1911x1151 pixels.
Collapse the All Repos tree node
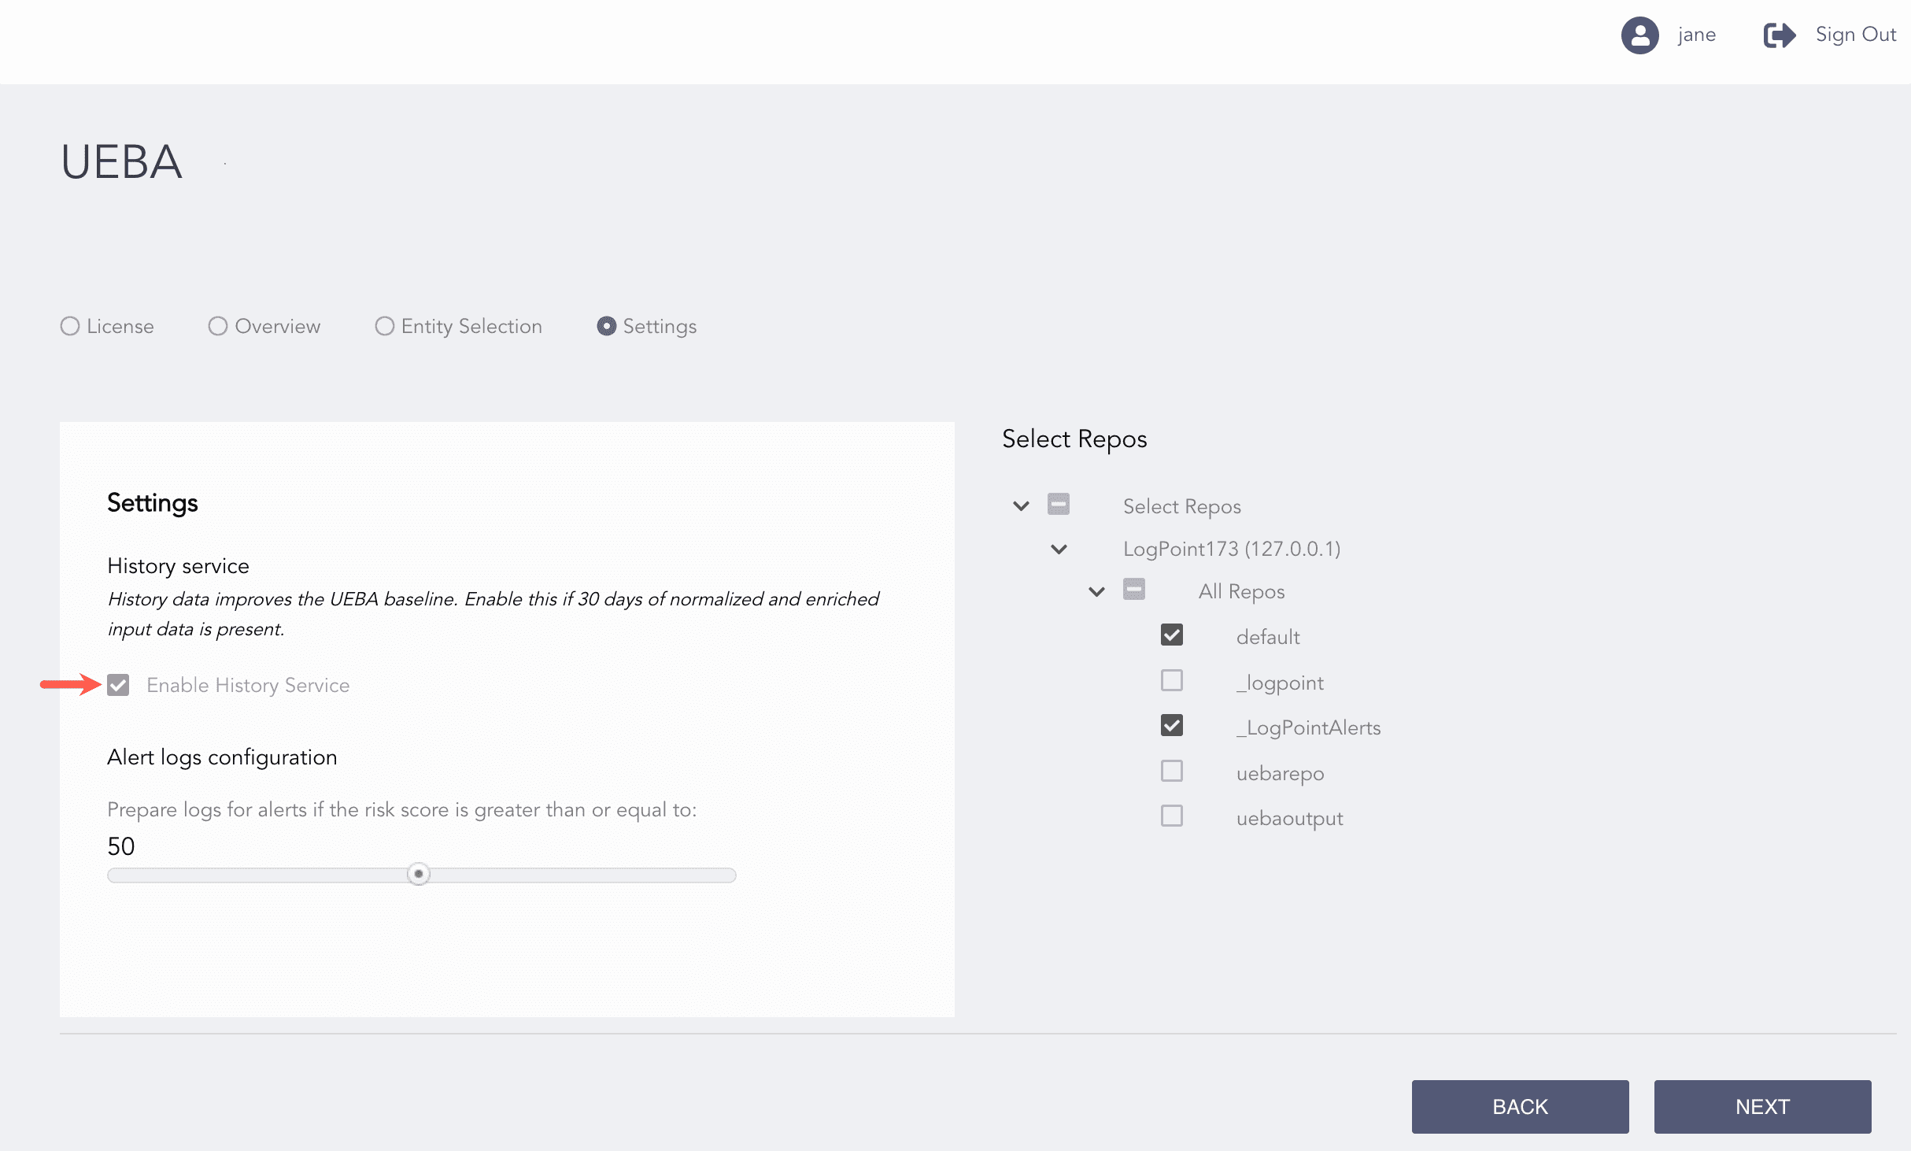pyautogui.click(x=1096, y=591)
